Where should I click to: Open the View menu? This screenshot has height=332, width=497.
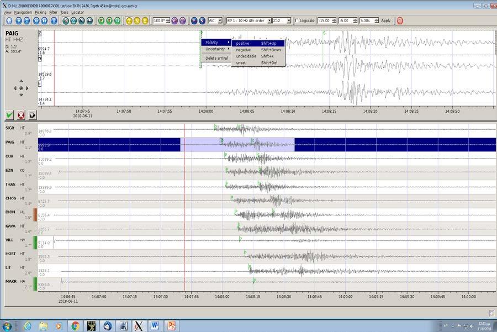(x=8, y=12)
